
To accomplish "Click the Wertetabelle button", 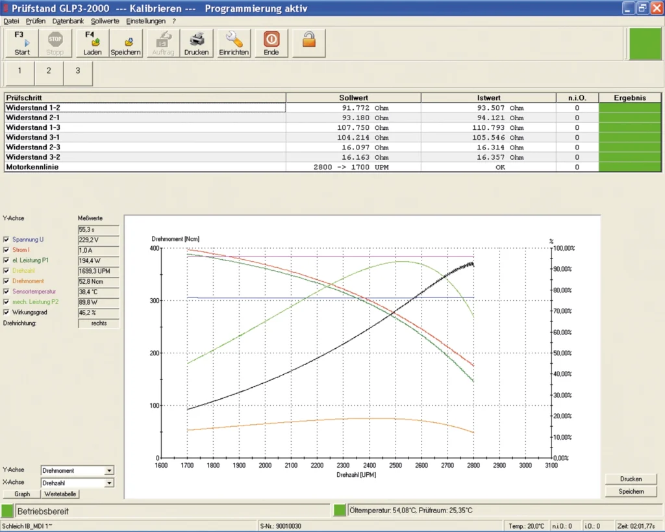I will pos(61,494).
